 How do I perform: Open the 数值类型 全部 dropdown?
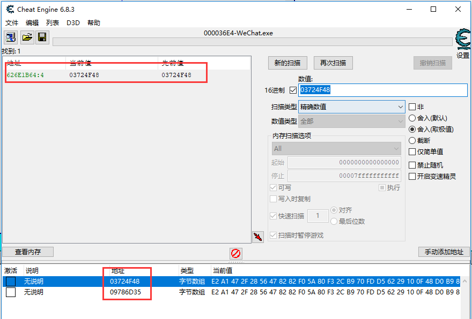pyautogui.click(x=352, y=121)
